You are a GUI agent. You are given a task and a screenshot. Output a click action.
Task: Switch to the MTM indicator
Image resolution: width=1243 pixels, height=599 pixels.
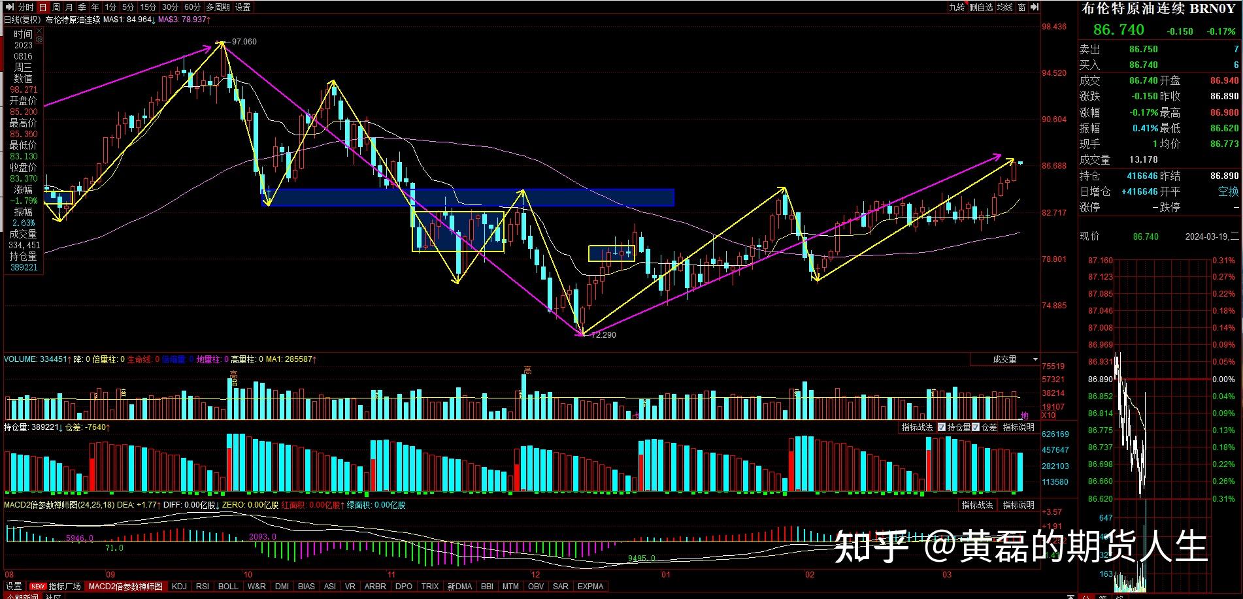pos(510,586)
